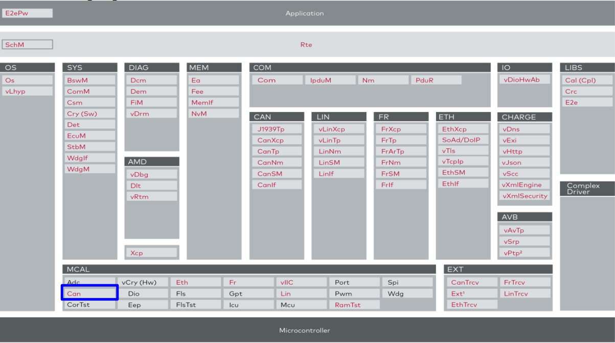Click the Dcm module in DIAG
Screen dimensions: 615x343
(x=152, y=80)
